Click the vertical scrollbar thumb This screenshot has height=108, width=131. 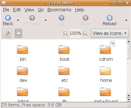point(129,51)
